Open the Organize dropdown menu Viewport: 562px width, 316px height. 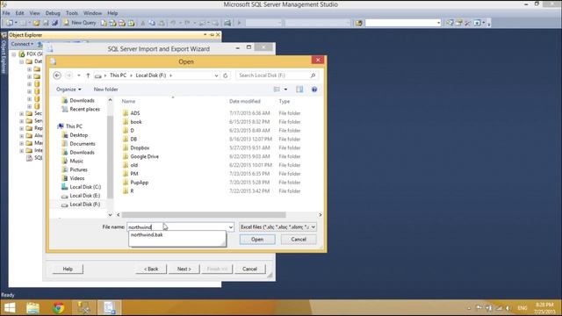point(68,90)
